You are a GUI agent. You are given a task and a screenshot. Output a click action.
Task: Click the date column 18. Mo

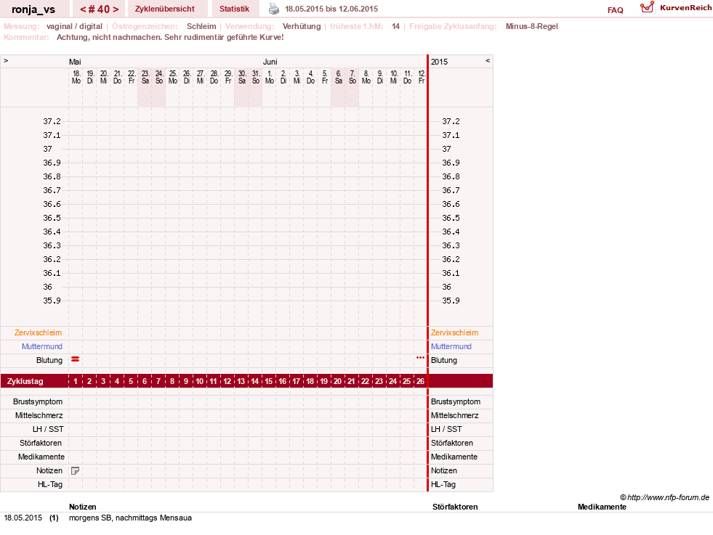point(76,77)
